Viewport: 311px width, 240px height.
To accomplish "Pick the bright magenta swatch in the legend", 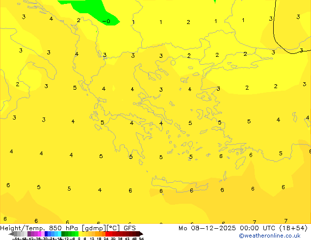I will [x=39, y=234].
